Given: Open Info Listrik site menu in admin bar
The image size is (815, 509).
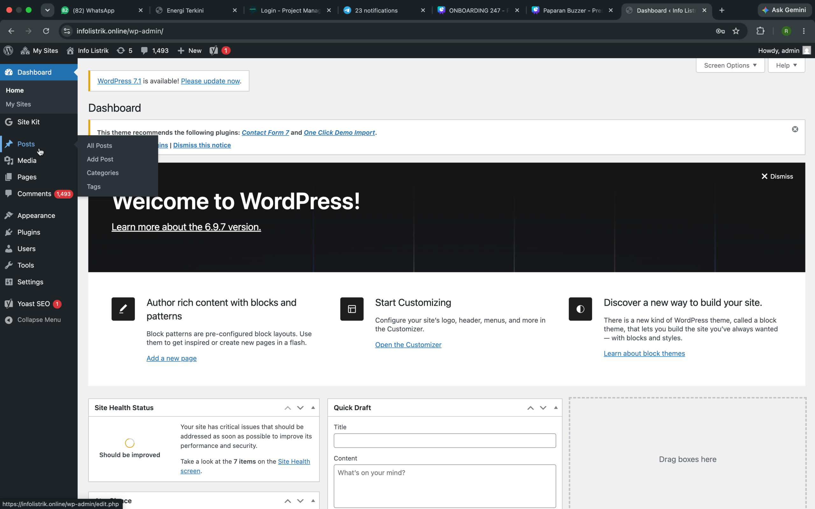Looking at the screenshot, I should point(88,51).
